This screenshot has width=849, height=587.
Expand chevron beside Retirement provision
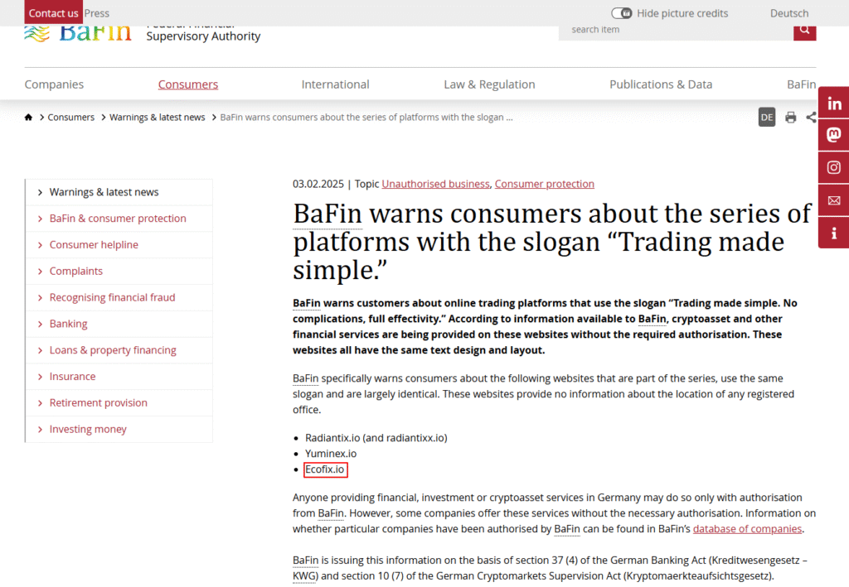[40, 403]
